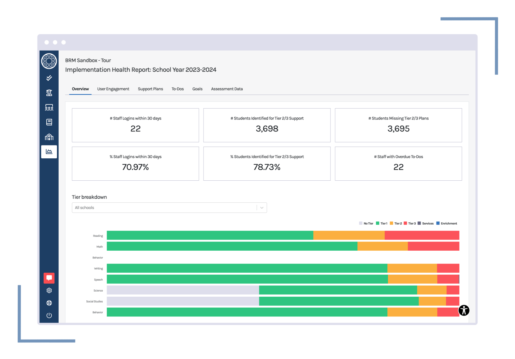Viewport: 515px width, 359px height.
Task: Click the # Staff with Overdue To-Dos card
Action: pyautogui.click(x=398, y=163)
